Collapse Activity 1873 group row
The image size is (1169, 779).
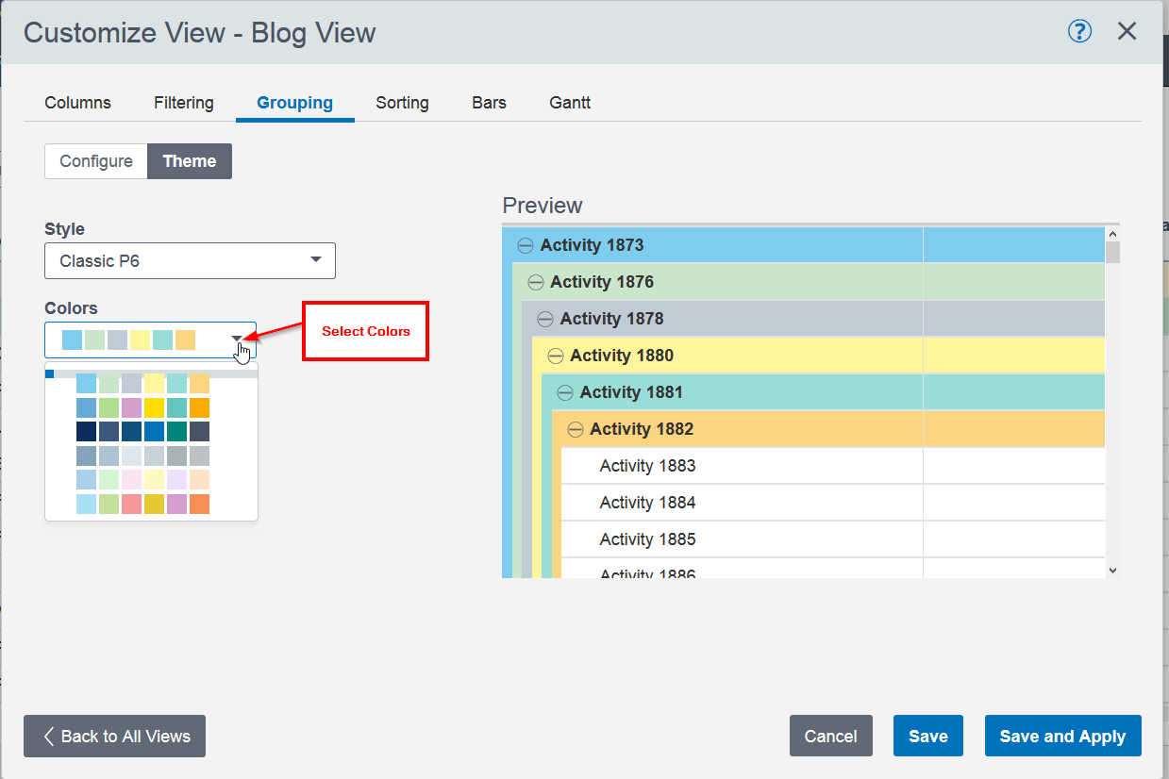pyautogui.click(x=526, y=246)
